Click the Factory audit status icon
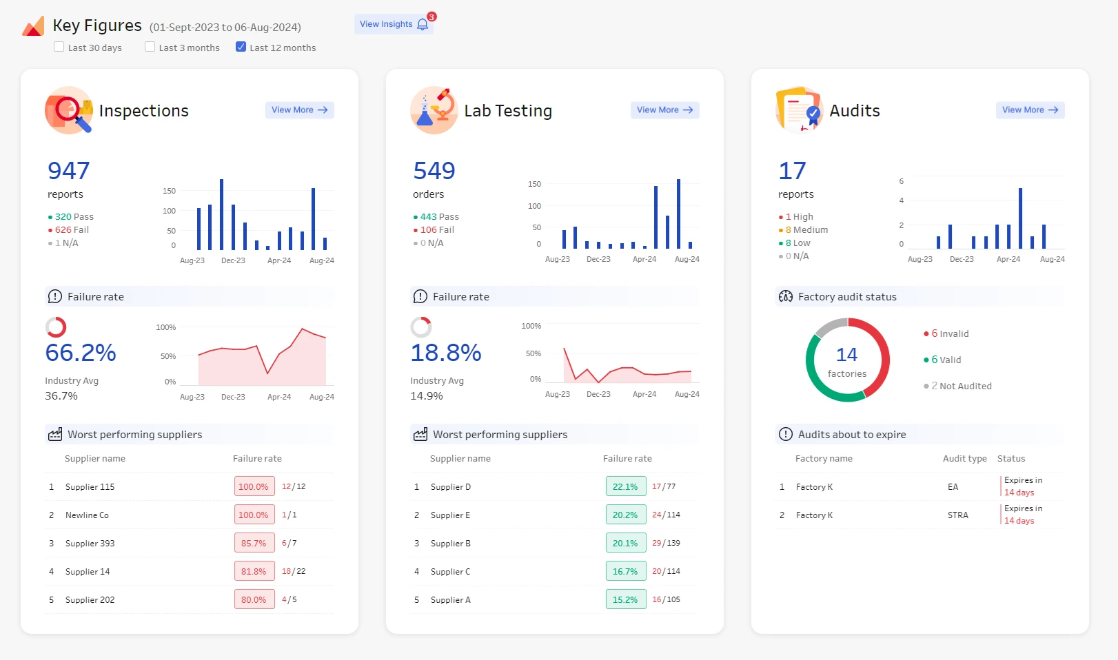The width and height of the screenshot is (1118, 660). click(x=786, y=297)
